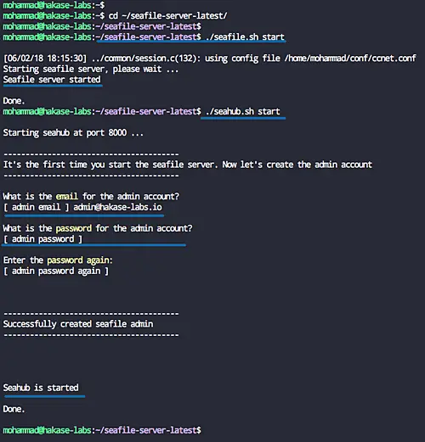The height and width of the screenshot is (442, 425).
Task: Click the 'Successfully created seafile admin' message
Action: (x=78, y=324)
